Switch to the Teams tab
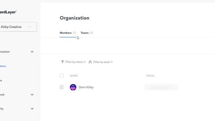Screen dimensions: 215x121 [87, 33]
